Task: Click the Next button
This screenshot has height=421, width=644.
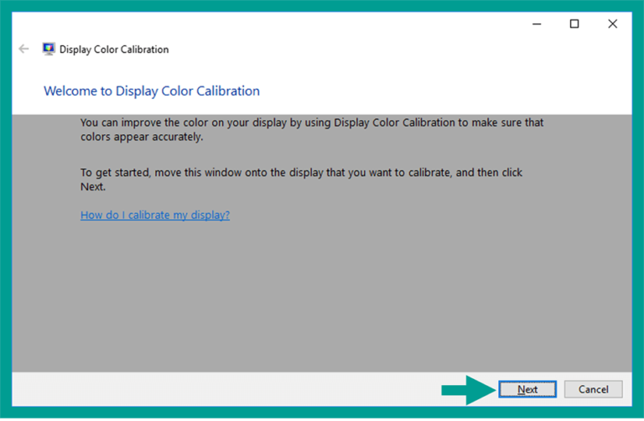Action: point(527,389)
